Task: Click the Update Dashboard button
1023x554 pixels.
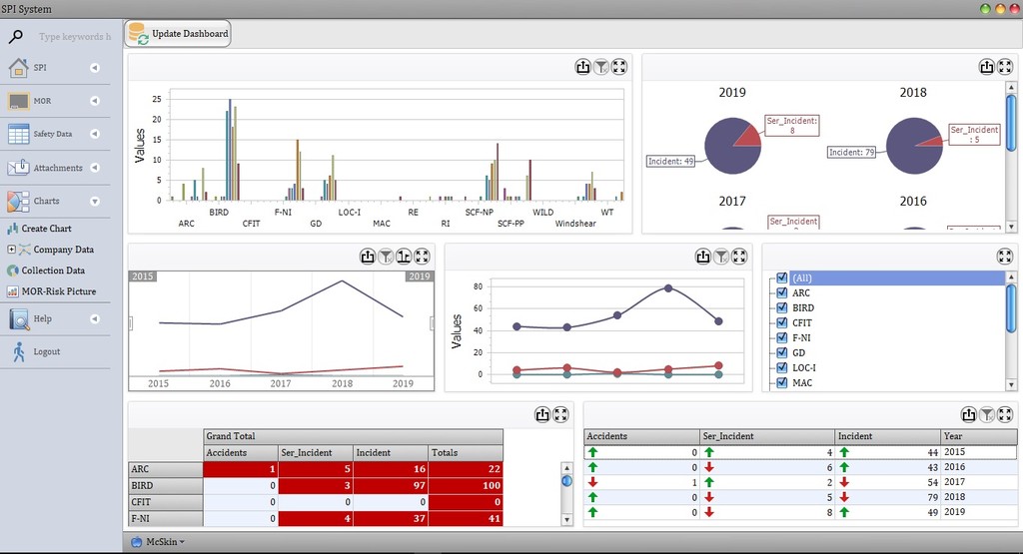Action: point(178,34)
